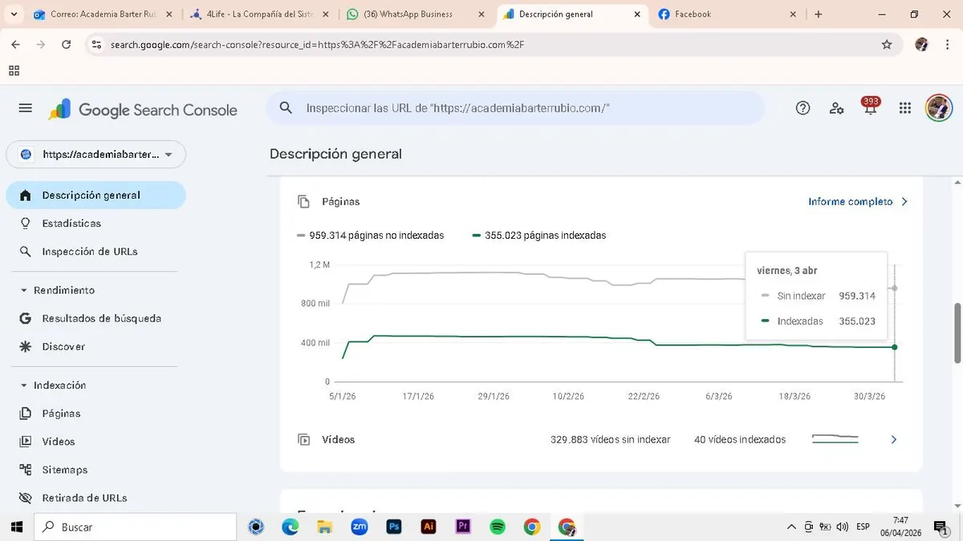Open the Google apps grid

pyautogui.click(x=905, y=108)
